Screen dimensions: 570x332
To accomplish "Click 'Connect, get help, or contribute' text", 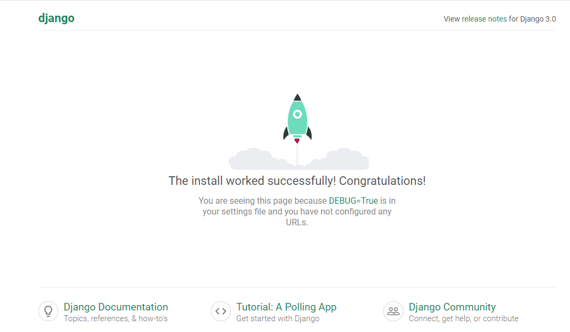I will (x=463, y=319).
